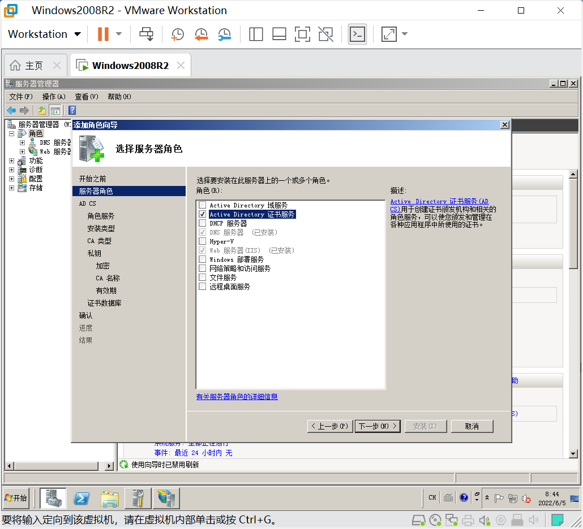This screenshot has width=583, height=529.
Task: Expand the Web 服务器 tree node
Action: [22, 152]
